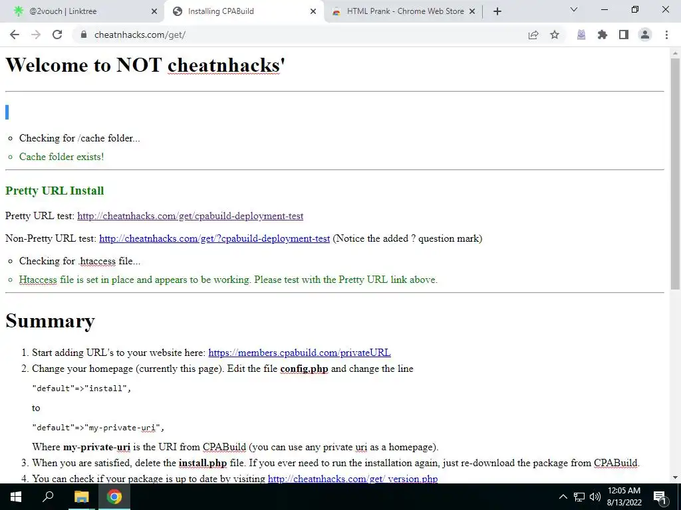Screen dimensions: 681x510
Task: Open the Non-Pretty URL test link
Action: (215, 238)
